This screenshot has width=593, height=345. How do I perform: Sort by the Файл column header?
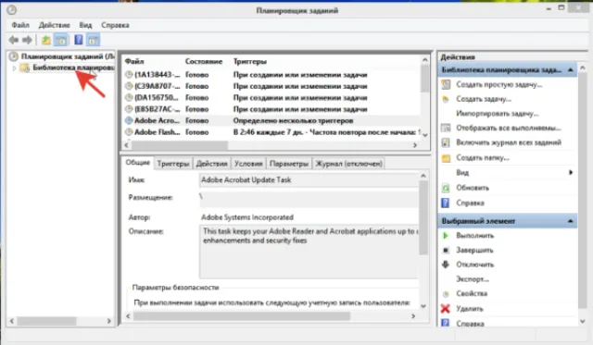click(x=134, y=61)
